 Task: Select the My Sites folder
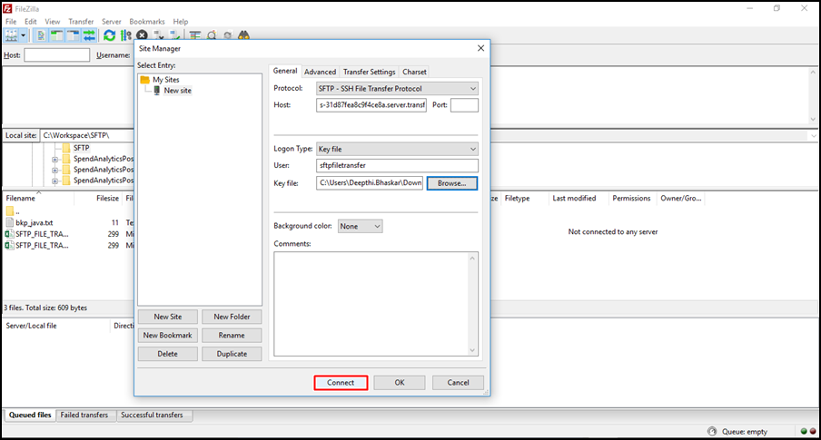coord(166,80)
